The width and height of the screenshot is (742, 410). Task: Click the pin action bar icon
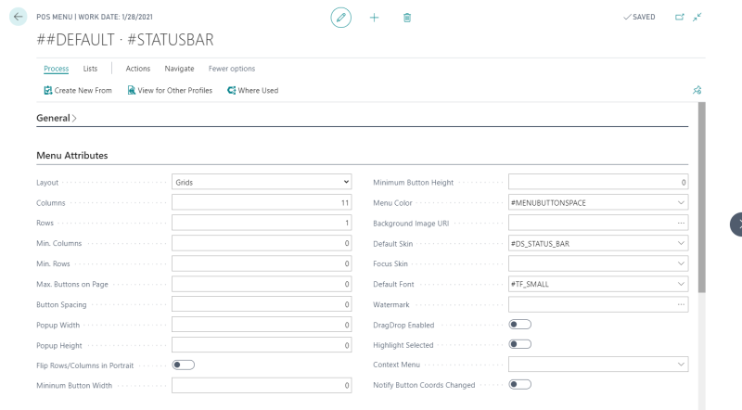(697, 90)
